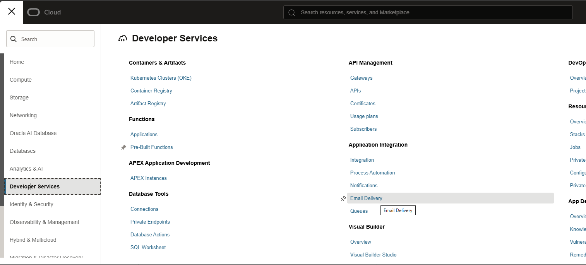Open APEX Instances link
The height and width of the screenshot is (265, 586).
coord(148,178)
